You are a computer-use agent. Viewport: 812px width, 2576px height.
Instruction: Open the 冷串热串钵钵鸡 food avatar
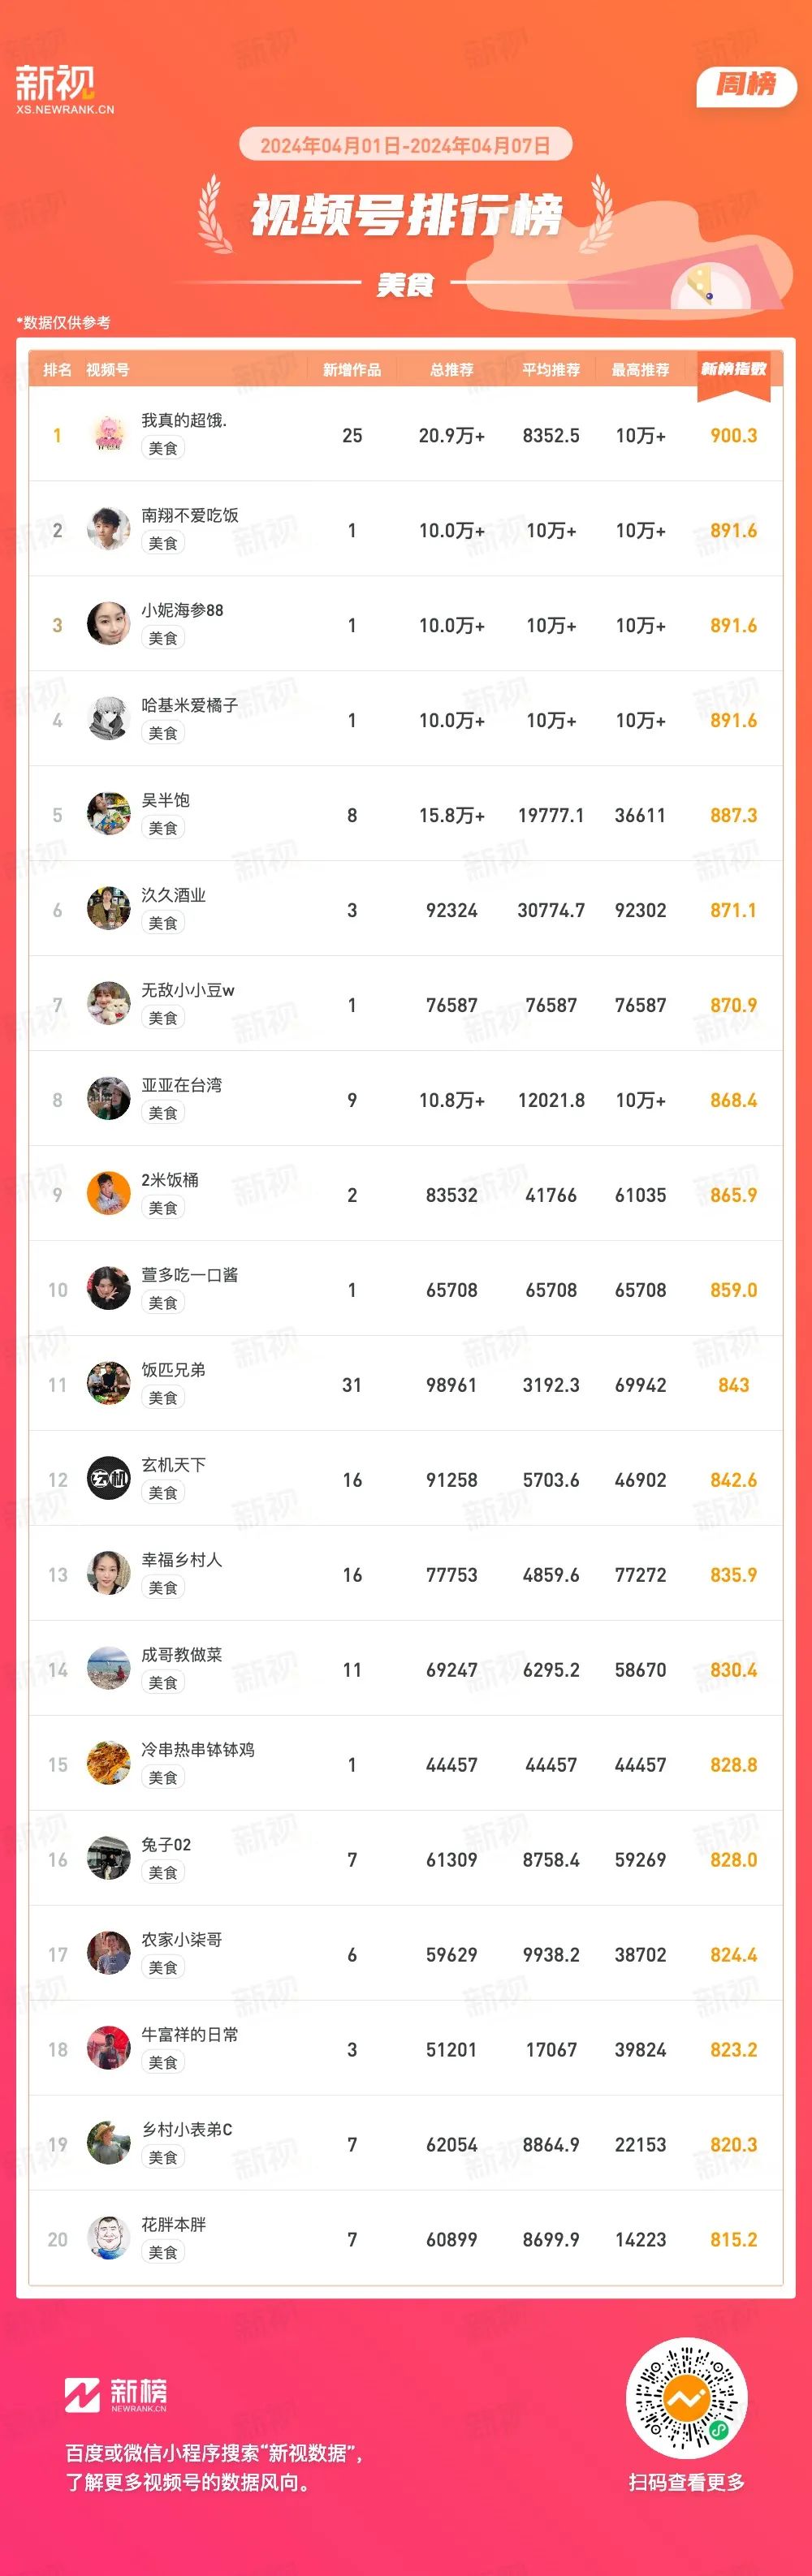108,1764
